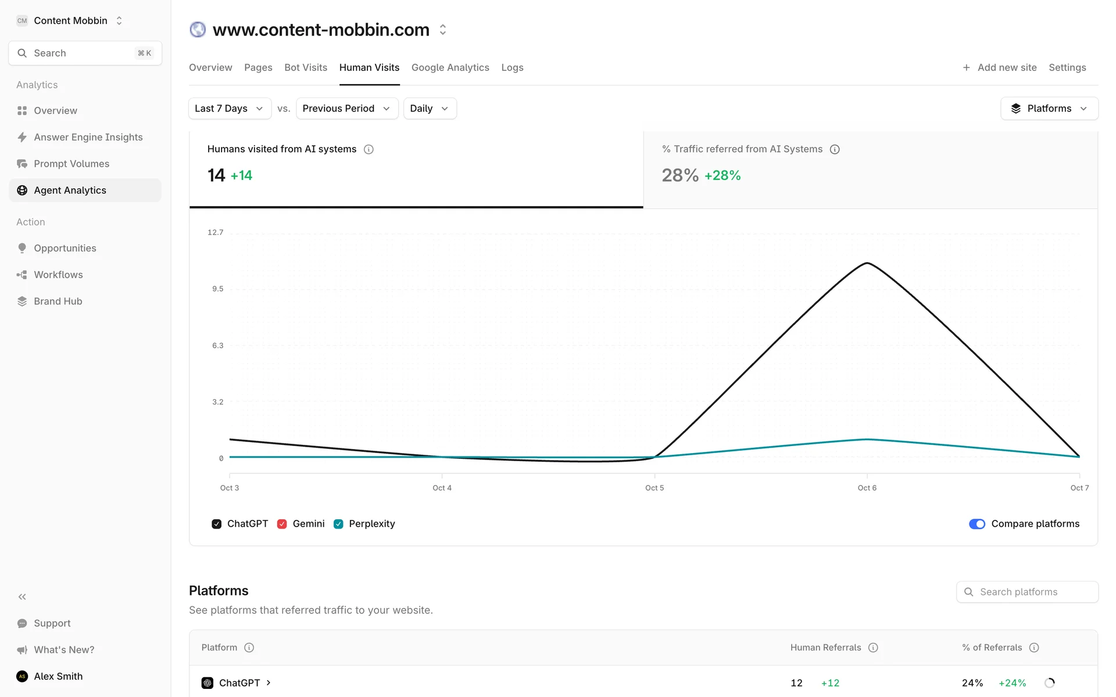The height and width of the screenshot is (697, 1116).
Task: Click info icon beside Humans visited from AI systems
Action: click(369, 149)
